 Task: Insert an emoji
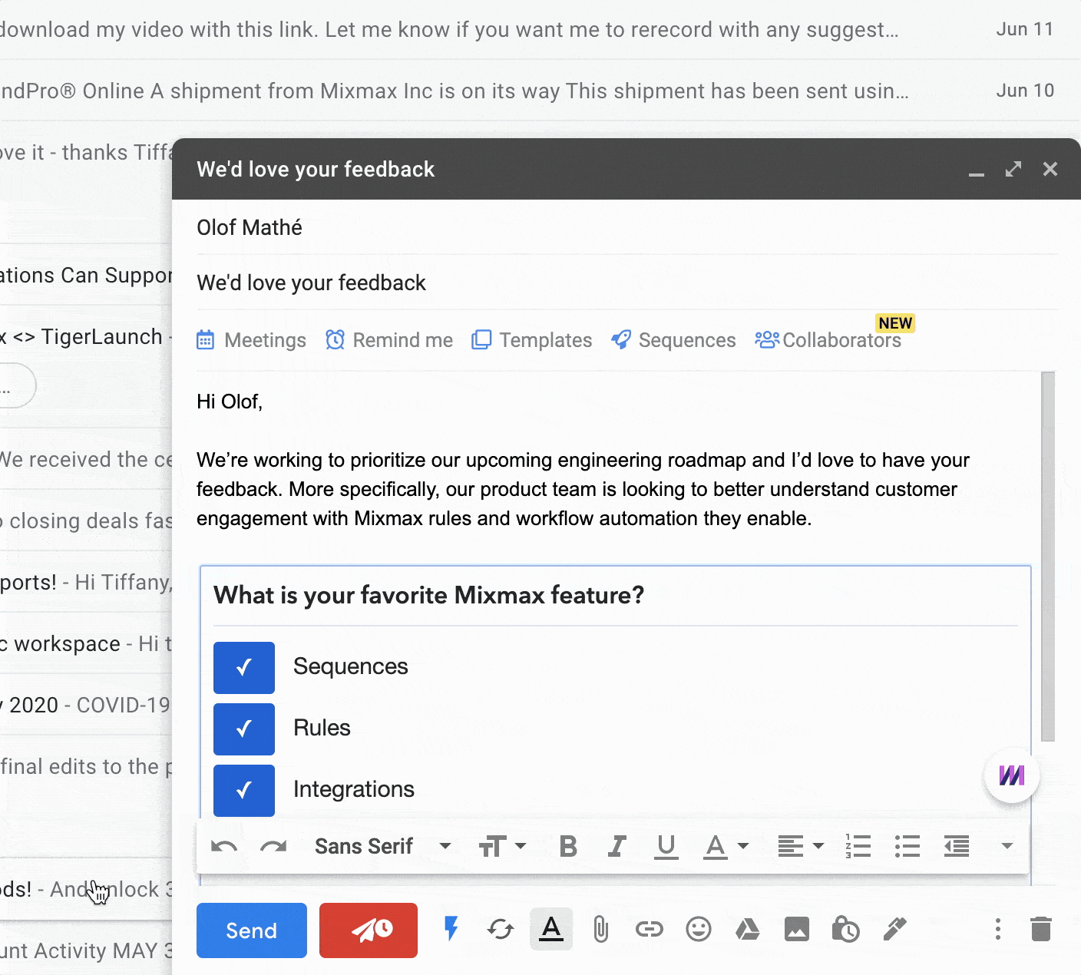[699, 930]
